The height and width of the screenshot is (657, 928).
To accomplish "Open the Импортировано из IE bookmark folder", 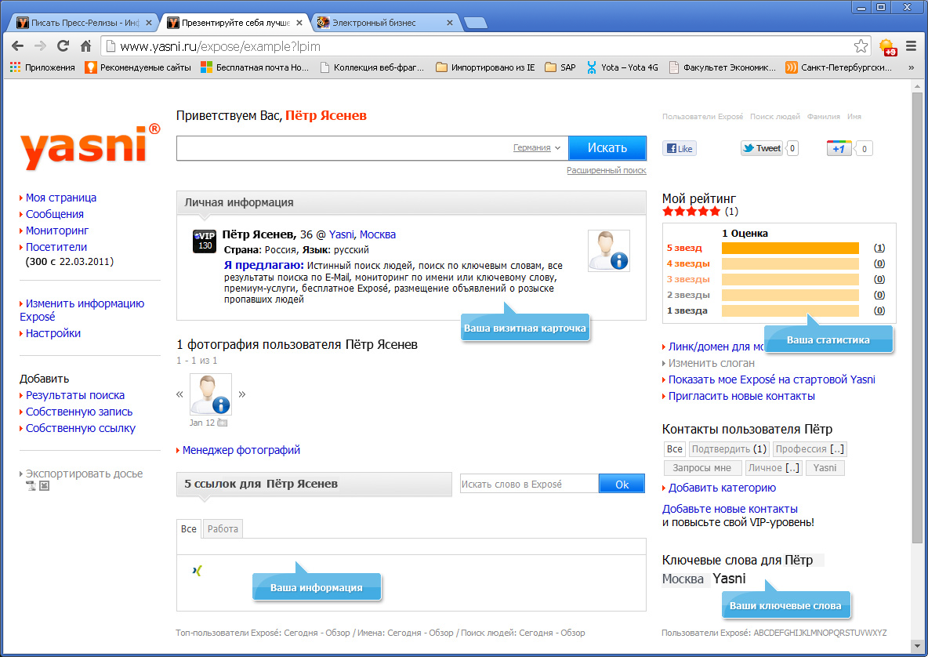I will (485, 67).
